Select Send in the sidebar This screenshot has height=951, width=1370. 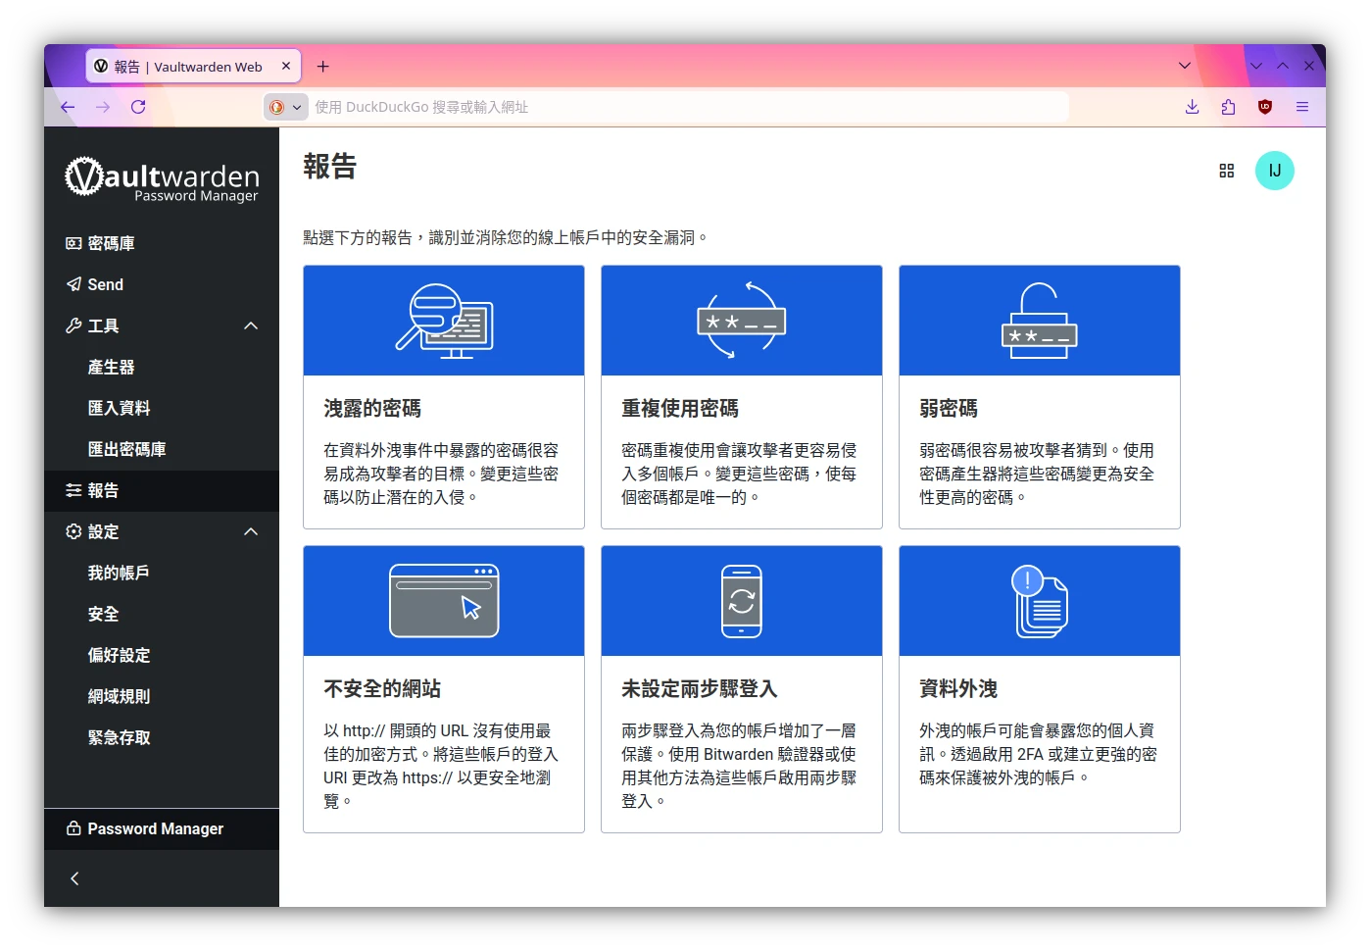(105, 284)
